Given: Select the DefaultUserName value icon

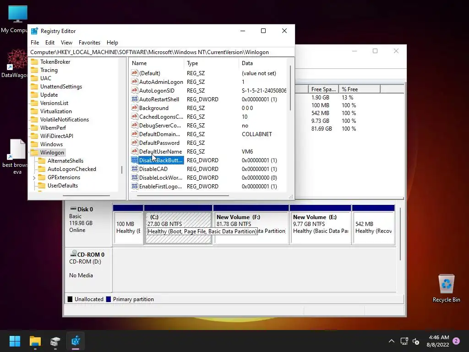Looking at the screenshot, I should pyautogui.click(x=135, y=151).
